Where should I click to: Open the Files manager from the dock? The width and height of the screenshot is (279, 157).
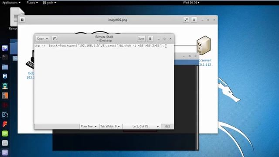[x=5, y=67]
